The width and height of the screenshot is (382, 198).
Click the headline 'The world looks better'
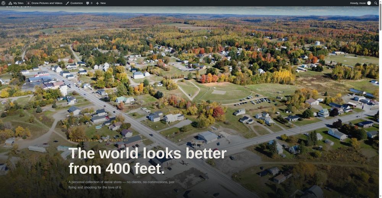coord(147,153)
